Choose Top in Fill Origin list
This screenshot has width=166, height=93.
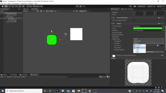pyautogui.click(x=140, y=50)
